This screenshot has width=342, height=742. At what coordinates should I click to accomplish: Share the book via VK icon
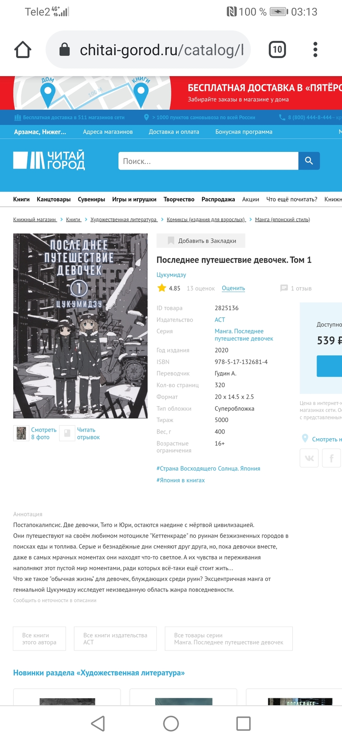(309, 458)
